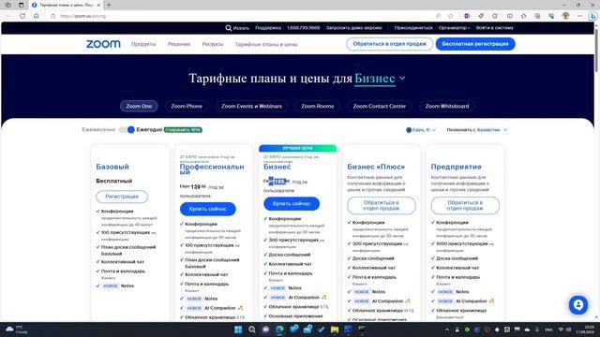Image resolution: width=600 pixels, height=337 pixels.
Task: Show hidden tray icons chevron
Action: (x=446, y=330)
